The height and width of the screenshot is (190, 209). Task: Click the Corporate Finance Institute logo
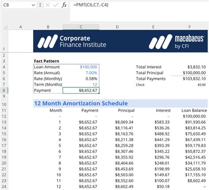72,42
